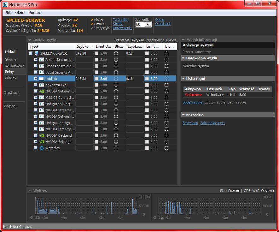This screenshot has height=232, width=279.
Task: Switch the chart to Pion orientation
Action: pyautogui.click(x=223, y=191)
